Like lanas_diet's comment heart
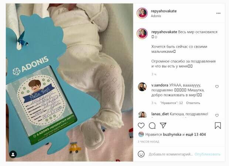 pyautogui.click(x=217, y=115)
